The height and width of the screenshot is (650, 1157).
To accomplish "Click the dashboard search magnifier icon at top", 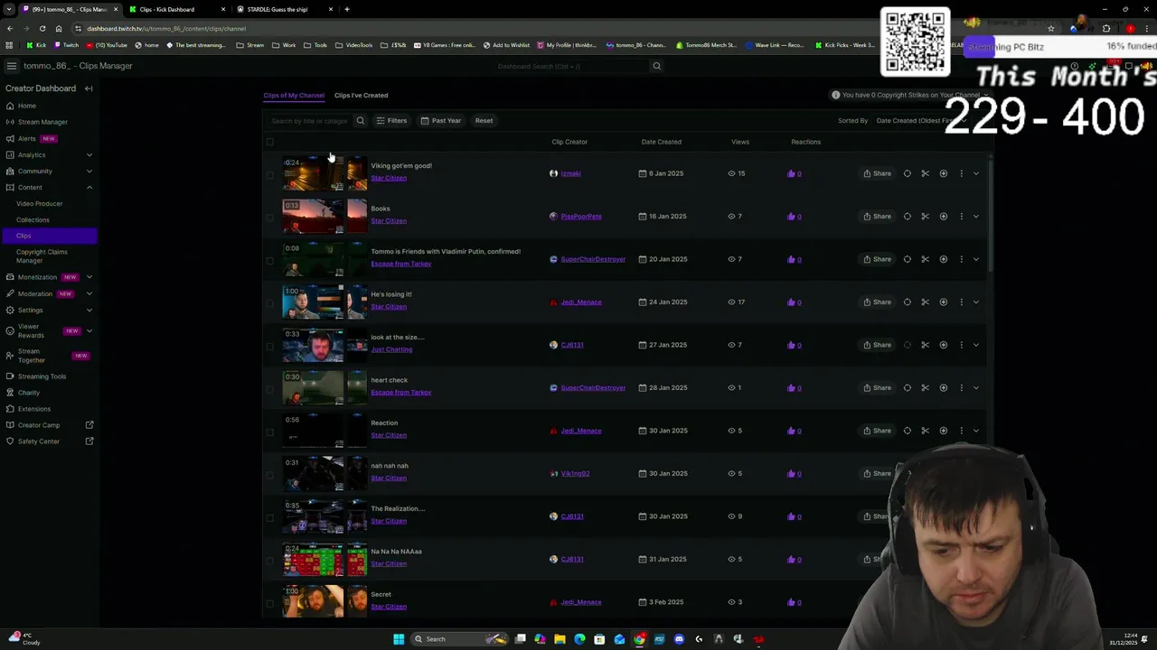I will (656, 66).
